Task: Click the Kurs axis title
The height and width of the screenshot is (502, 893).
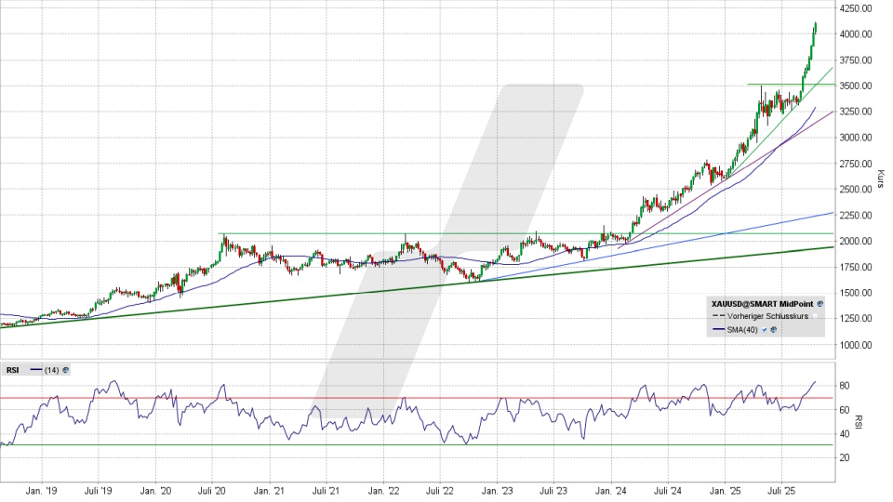Action: (x=879, y=178)
